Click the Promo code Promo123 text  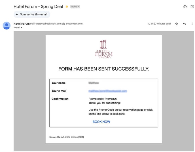(101, 99)
